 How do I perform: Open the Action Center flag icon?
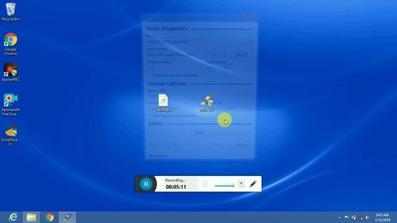click(x=347, y=217)
